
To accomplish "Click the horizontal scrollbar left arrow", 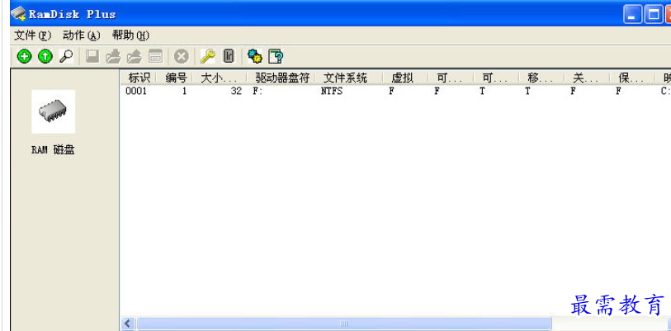I will pos(128,324).
